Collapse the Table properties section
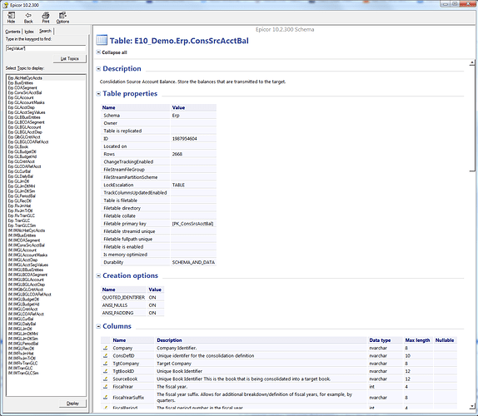The height and width of the screenshot is (416, 478). click(x=98, y=94)
